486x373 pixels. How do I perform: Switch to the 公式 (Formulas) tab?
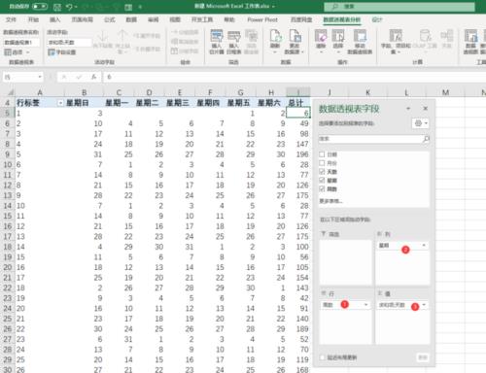coord(110,19)
